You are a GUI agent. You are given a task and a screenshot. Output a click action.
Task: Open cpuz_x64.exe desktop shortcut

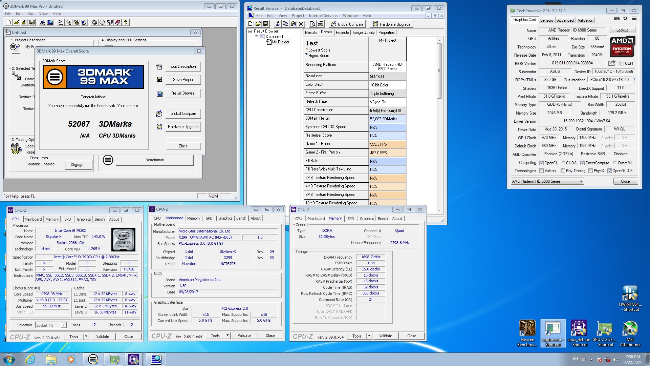[x=579, y=333]
